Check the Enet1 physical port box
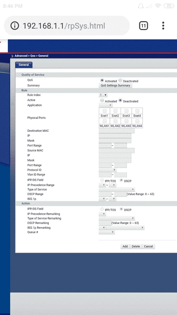This screenshot has width=177, height=315. (x=104, y=111)
